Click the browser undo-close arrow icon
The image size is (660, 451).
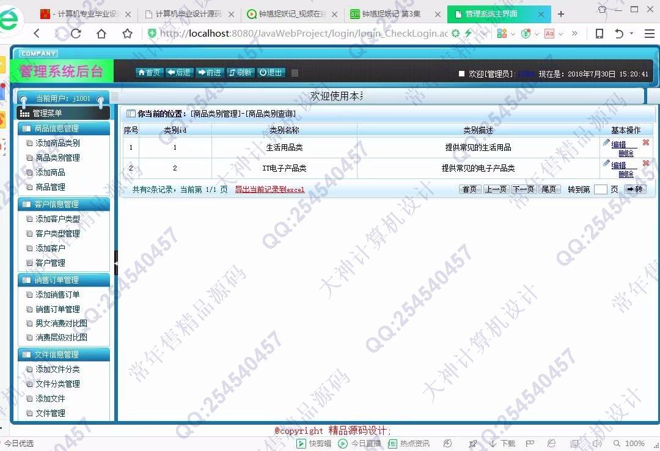pos(618,33)
